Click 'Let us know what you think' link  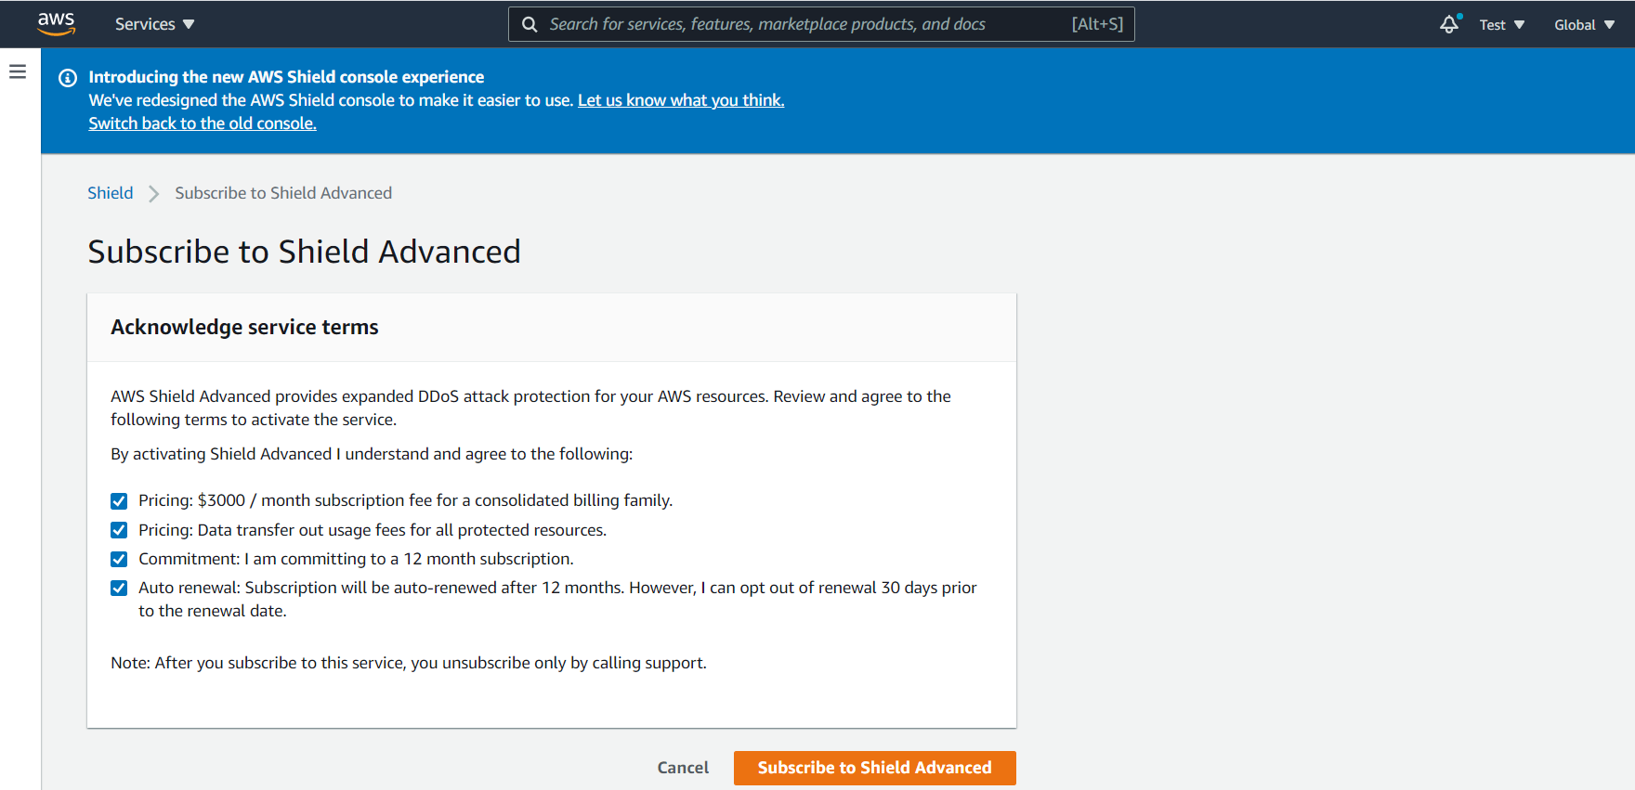click(x=681, y=100)
